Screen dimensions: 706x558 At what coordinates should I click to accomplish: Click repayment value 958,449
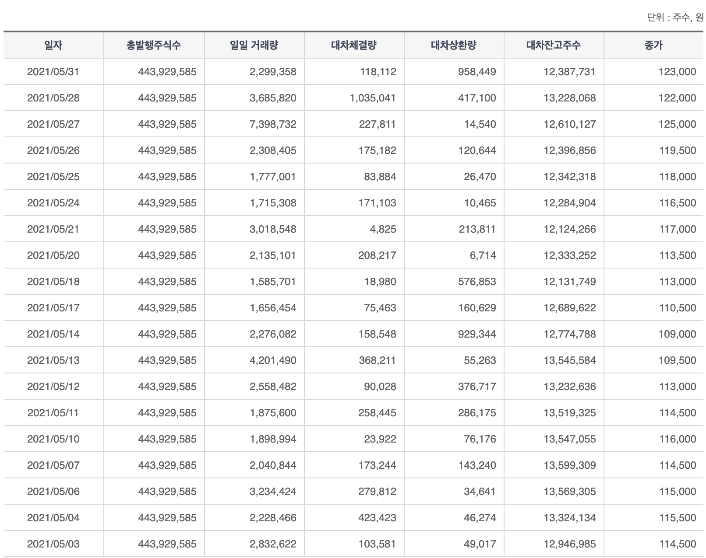pyautogui.click(x=477, y=72)
